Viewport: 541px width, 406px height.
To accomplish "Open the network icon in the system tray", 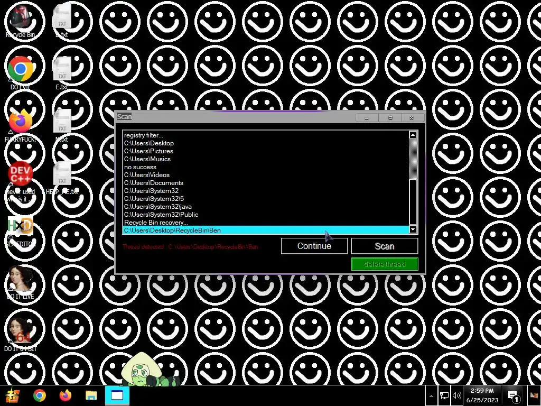I will [444, 395].
